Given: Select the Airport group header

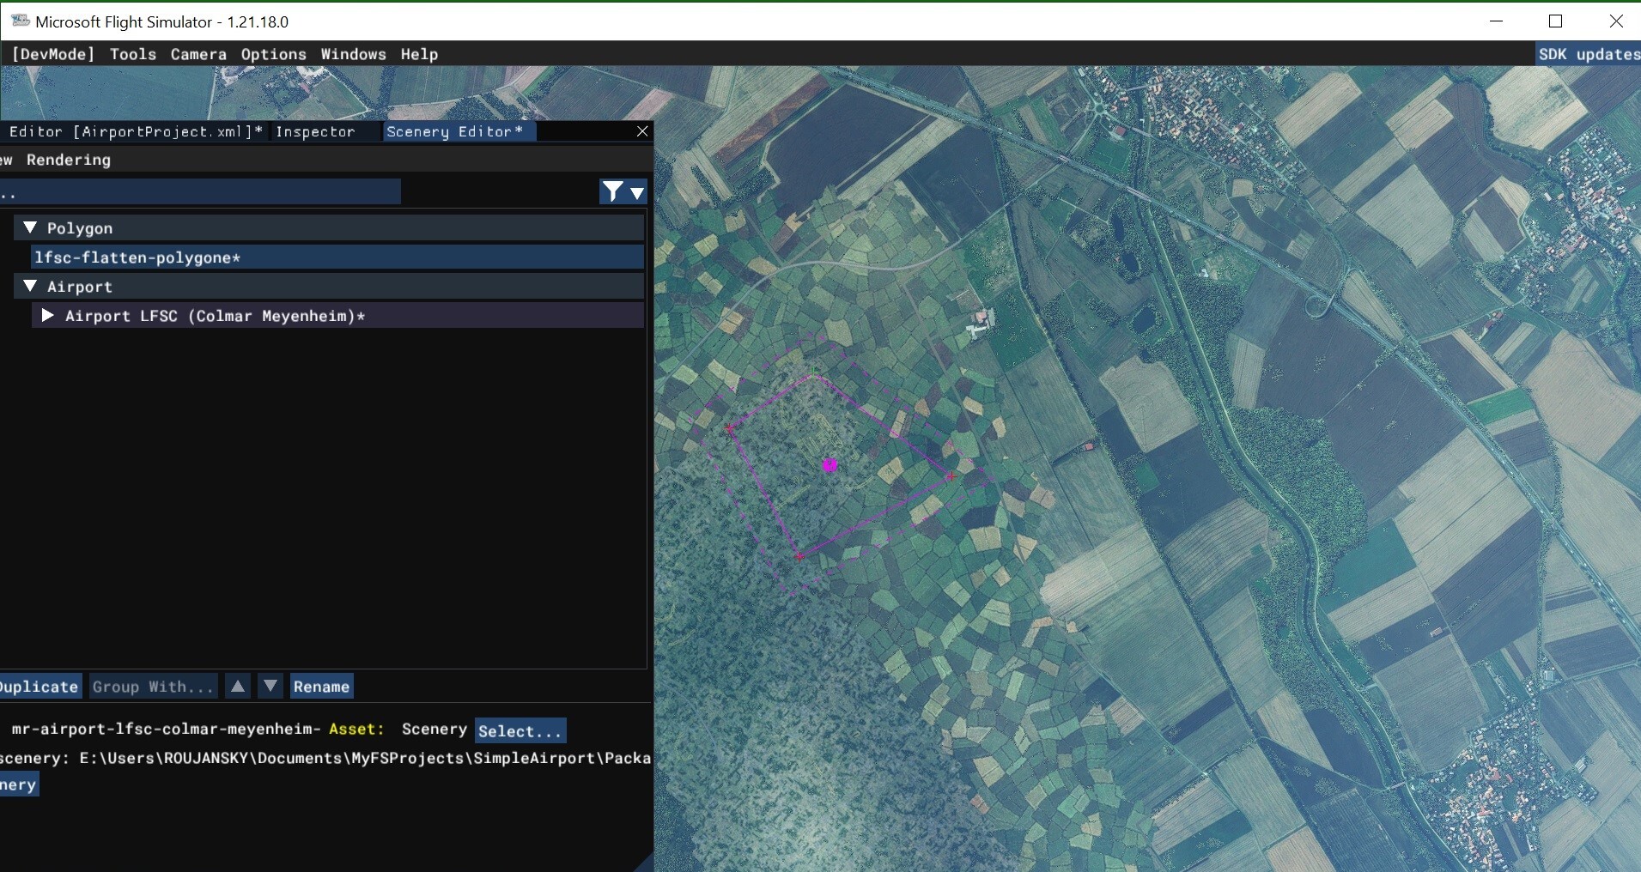Looking at the screenshot, I should 329,287.
